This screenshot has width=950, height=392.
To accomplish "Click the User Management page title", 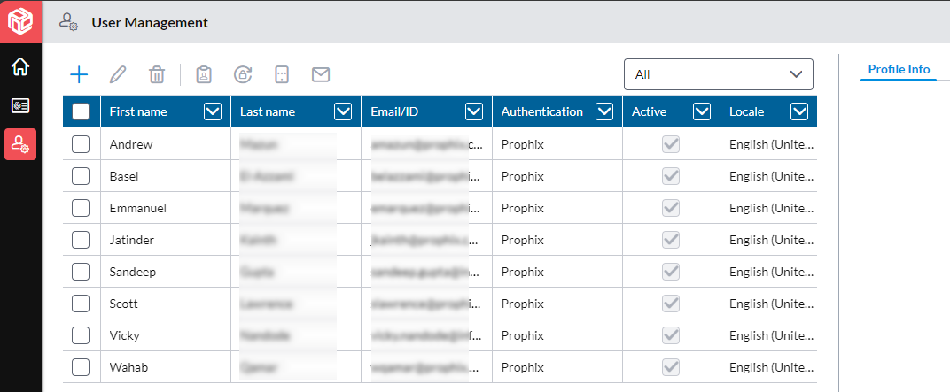I will coord(150,23).
